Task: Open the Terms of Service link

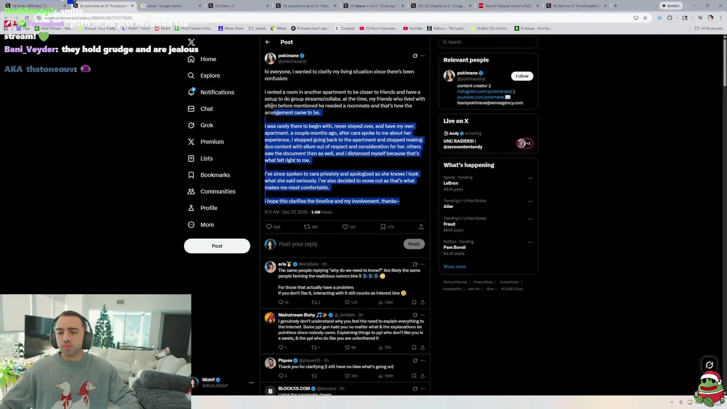Action: (455, 282)
